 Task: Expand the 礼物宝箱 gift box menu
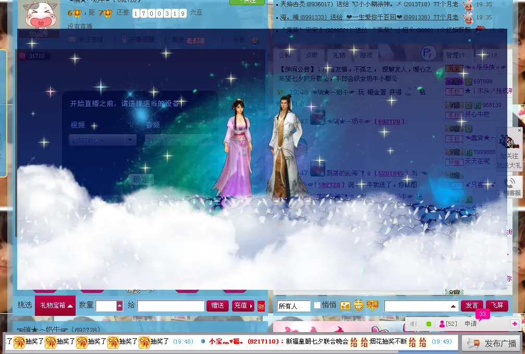(x=55, y=305)
